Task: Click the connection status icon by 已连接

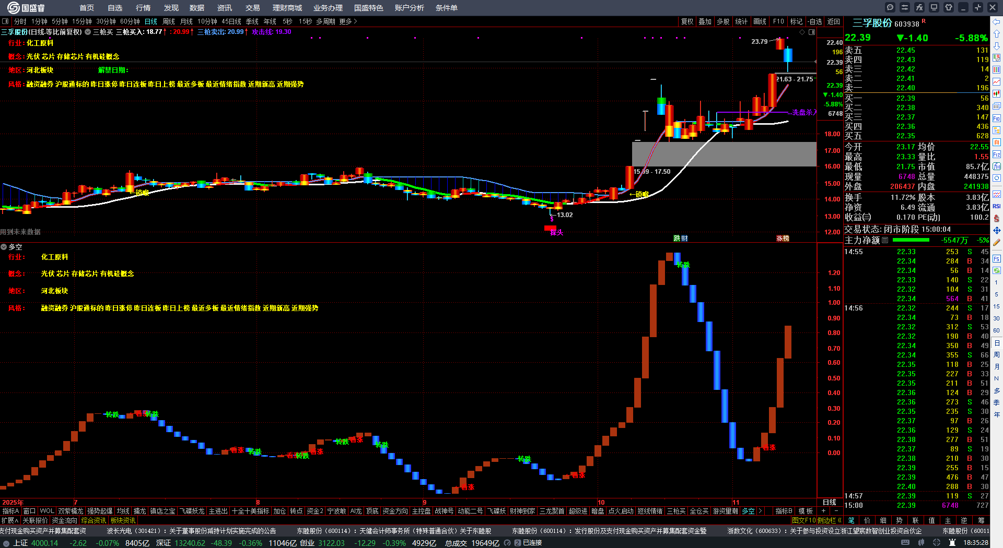Action: point(518,543)
